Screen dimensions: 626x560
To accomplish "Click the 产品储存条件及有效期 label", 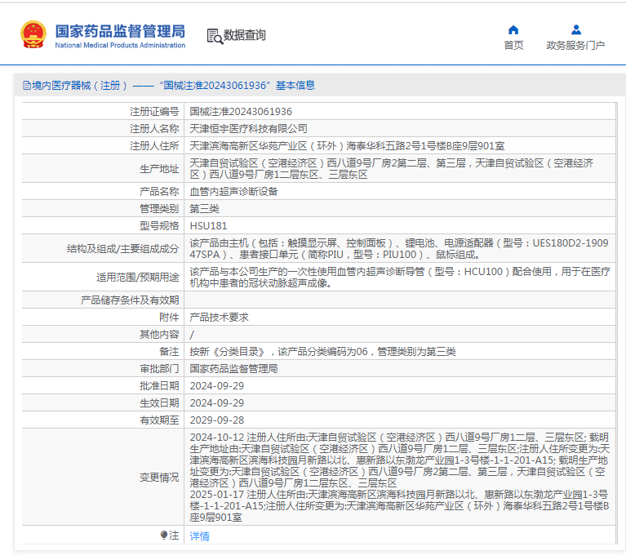I will (130, 300).
